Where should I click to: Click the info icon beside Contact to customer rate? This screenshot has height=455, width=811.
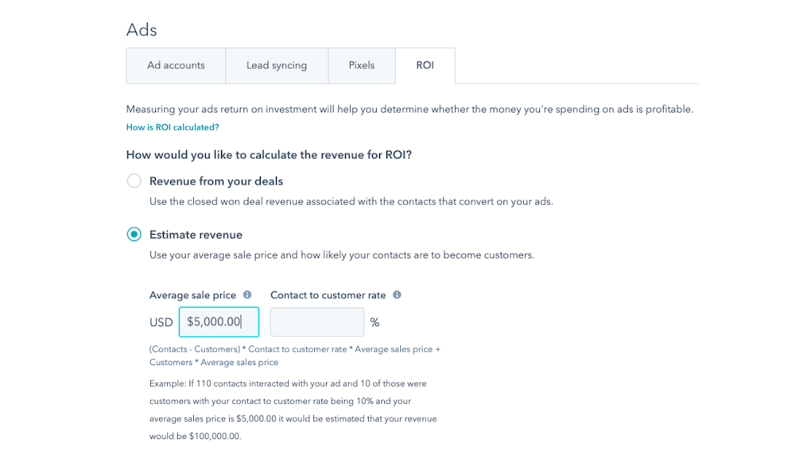click(x=397, y=295)
